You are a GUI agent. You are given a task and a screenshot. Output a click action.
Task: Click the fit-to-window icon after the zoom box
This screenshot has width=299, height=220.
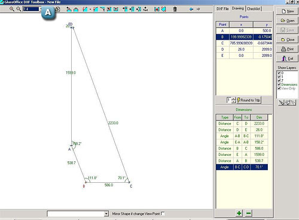[57, 9]
